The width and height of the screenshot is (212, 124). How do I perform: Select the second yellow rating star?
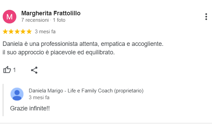(11, 32)
